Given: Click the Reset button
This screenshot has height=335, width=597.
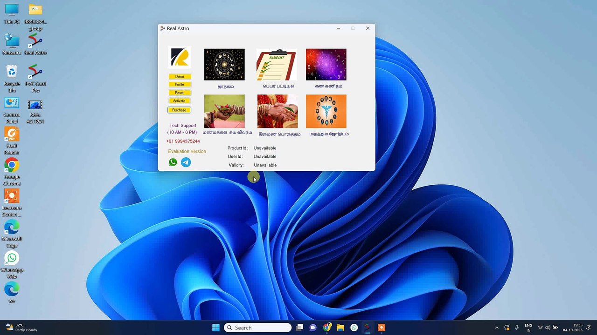Looking at the screenshot, I should pos(180,93).
